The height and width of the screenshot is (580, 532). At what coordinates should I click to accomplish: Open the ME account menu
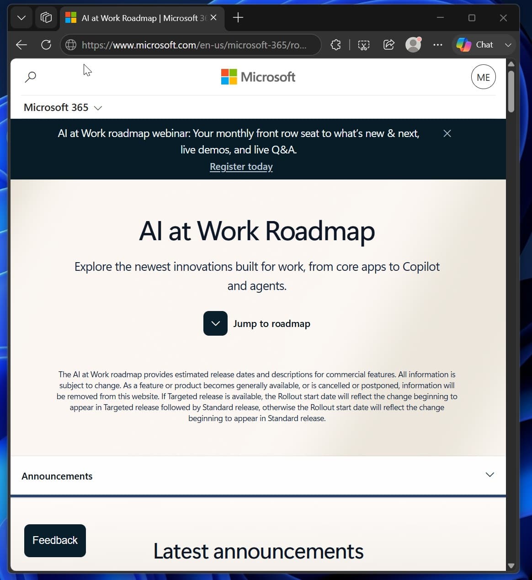[484, 77]
